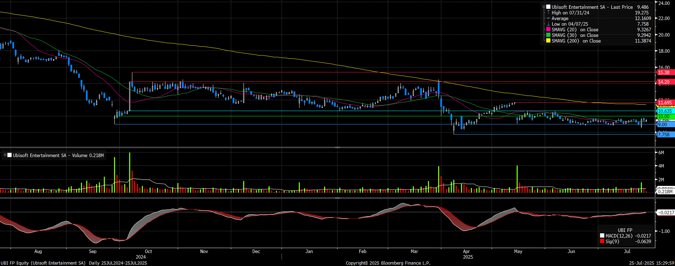Click the 4M volume axis label
The width and height of the screenshot is (675, 266).
pyautogui.click(x=661, y=166)
